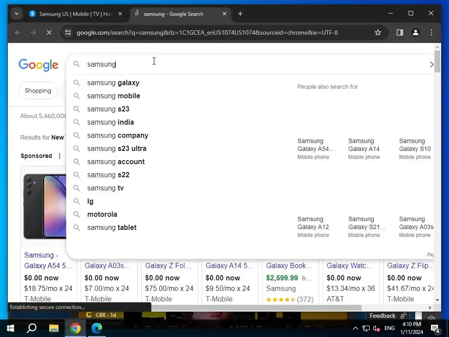Open the Chrome profile menu

416,32
